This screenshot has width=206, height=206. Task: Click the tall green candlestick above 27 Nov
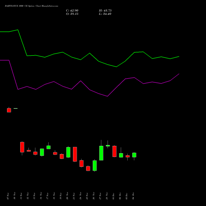101,153
